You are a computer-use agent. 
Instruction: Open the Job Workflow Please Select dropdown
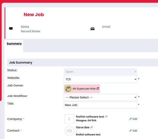(100, 97)
